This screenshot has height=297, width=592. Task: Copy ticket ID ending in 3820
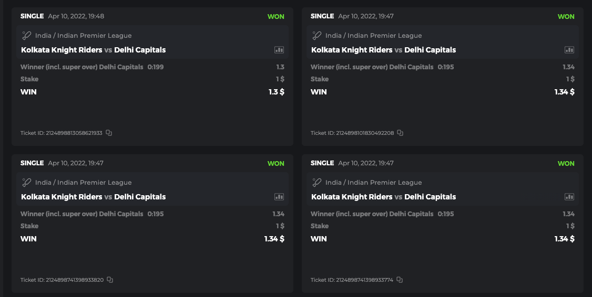point(110,280)
